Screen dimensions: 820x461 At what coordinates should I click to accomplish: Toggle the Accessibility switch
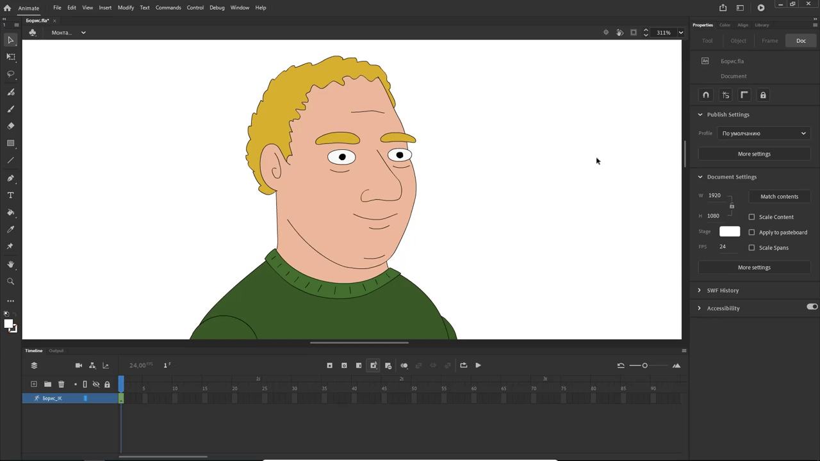(812, 307)
